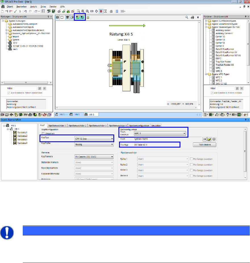This screenshot has width=250, height=263.
Task: Click the print icon in the setup view toolbar
Action: tap(192, 17)
